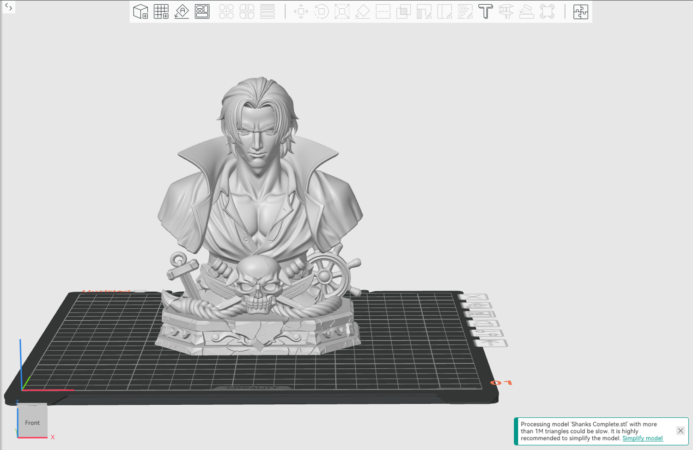This screenshot has height=450, width=693.
Task: Select the Color painting tool
Action: click(465, 12)
